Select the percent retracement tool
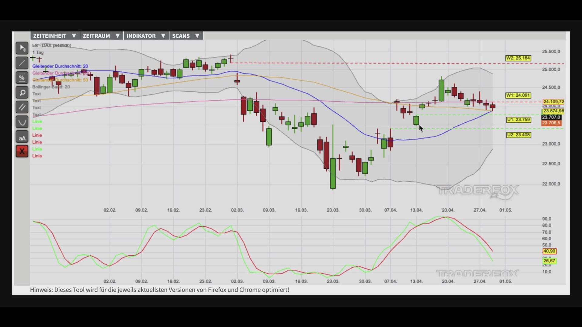 pos(22,78)
